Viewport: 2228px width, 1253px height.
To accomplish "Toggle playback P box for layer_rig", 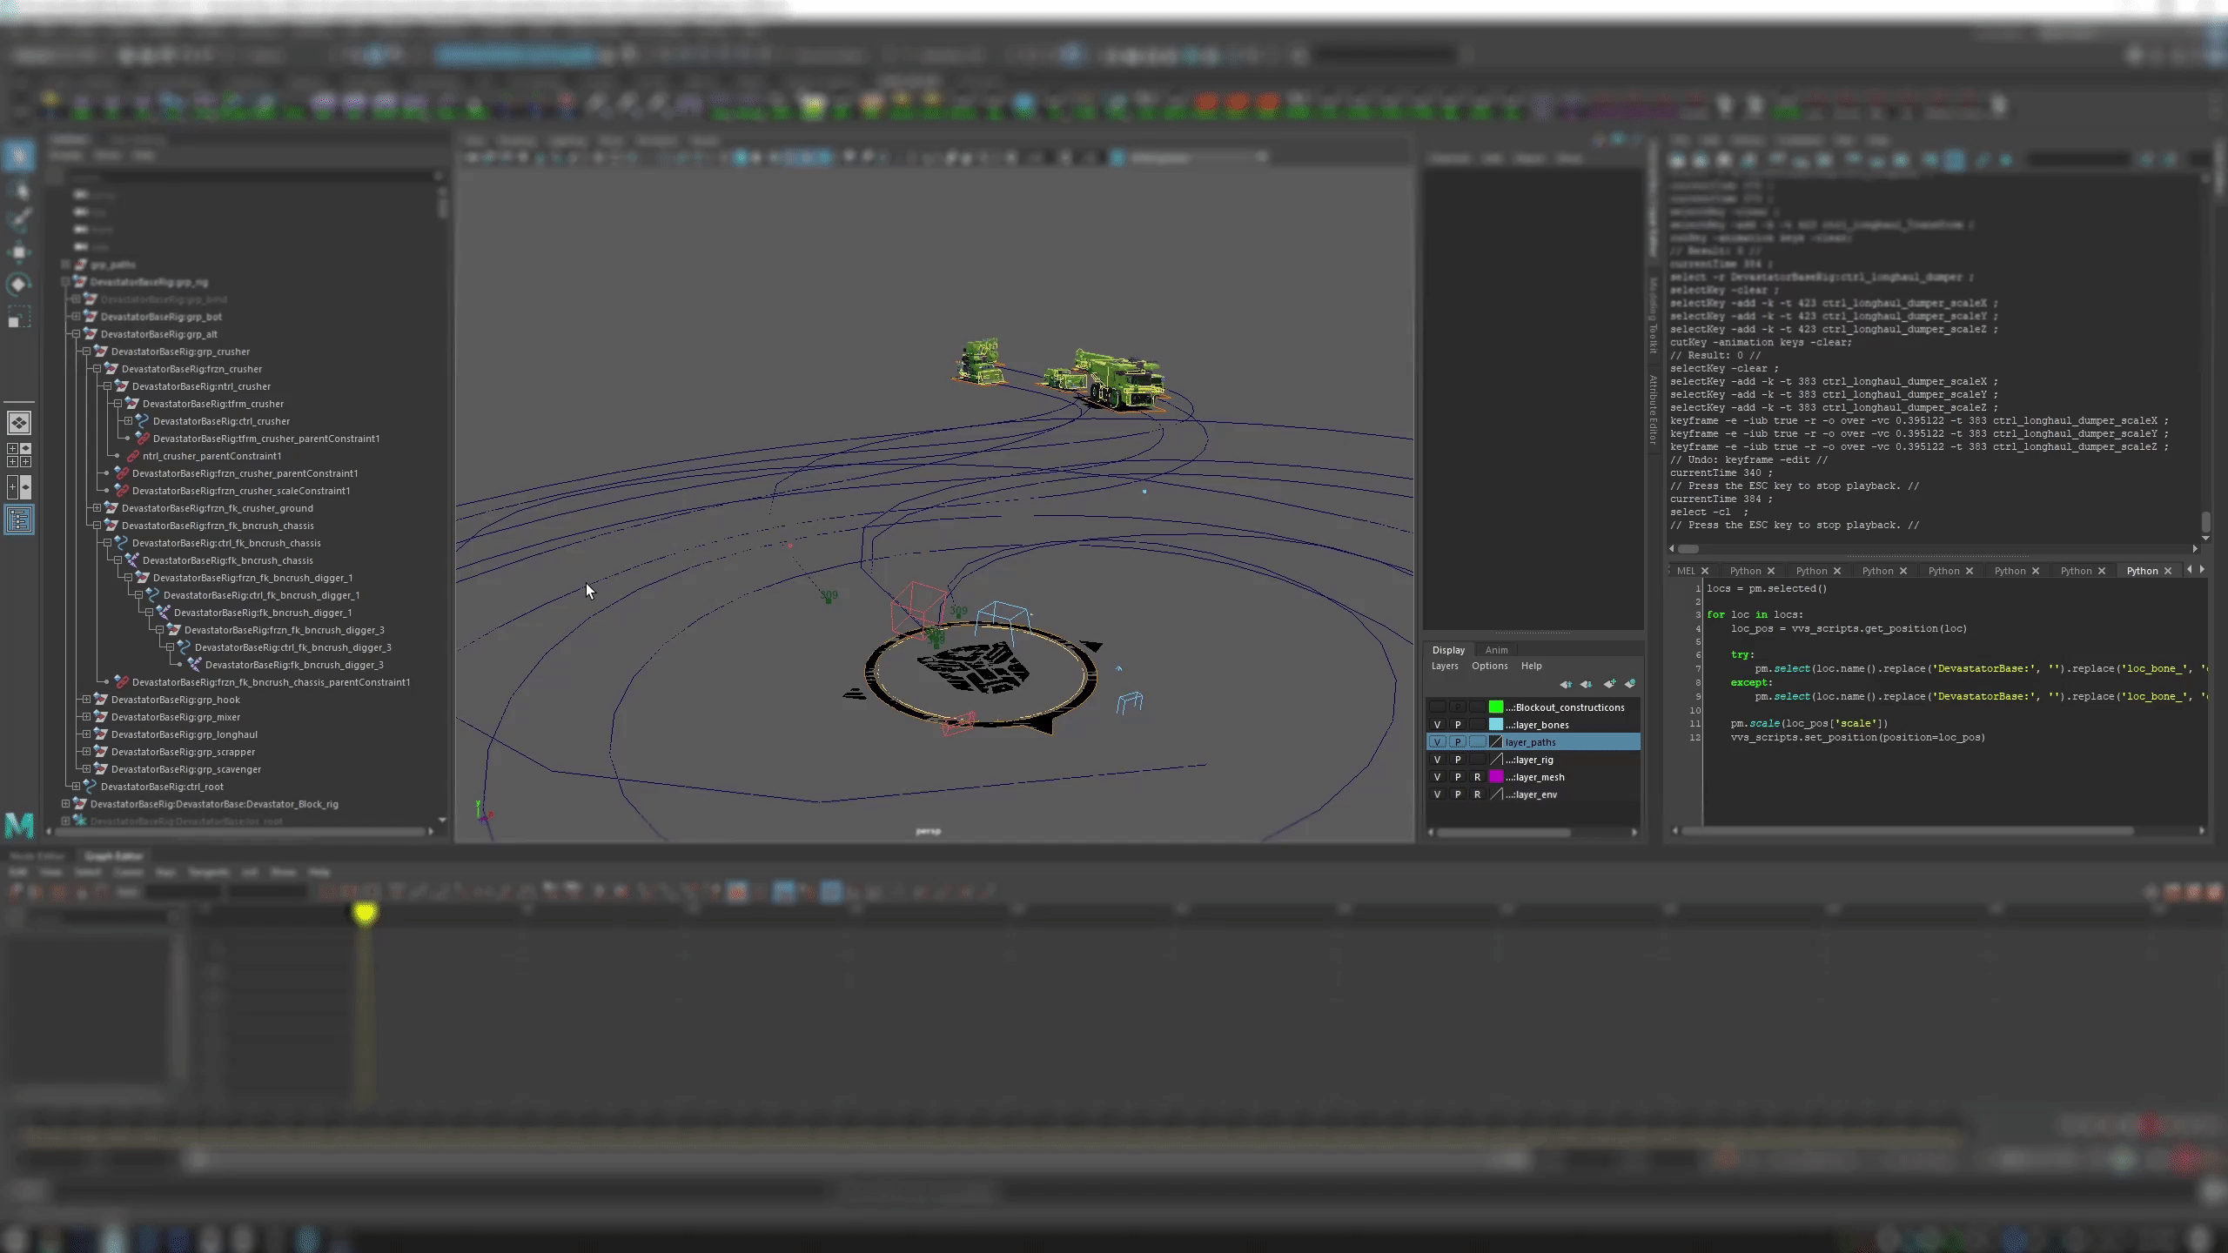I will (x=1458, y=760).
